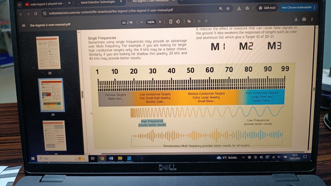Undo the last annotation
Viewport: 331px width, 186px height.
[199, 21]
